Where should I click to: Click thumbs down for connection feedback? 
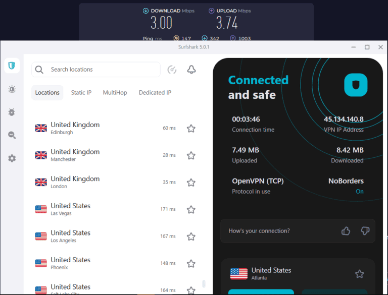[x=365, y=231]
